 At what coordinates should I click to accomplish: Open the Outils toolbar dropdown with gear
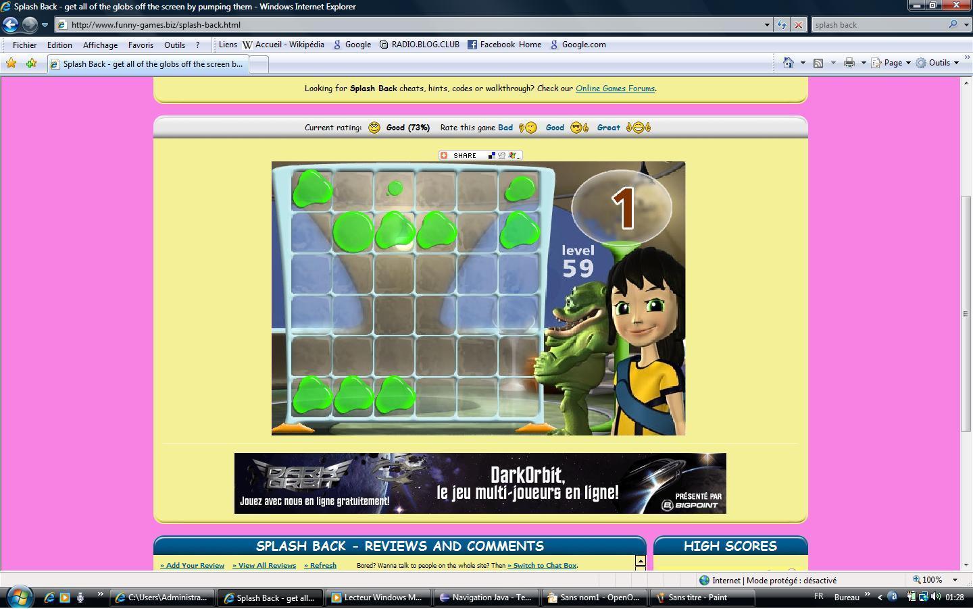(938, 63)
